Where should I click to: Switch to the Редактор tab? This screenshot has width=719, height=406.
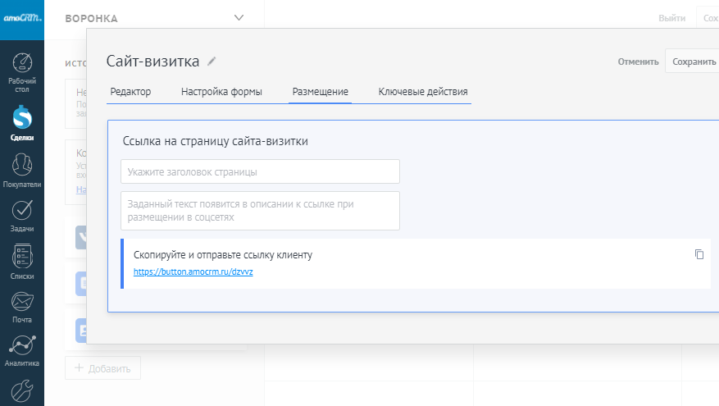130,92
